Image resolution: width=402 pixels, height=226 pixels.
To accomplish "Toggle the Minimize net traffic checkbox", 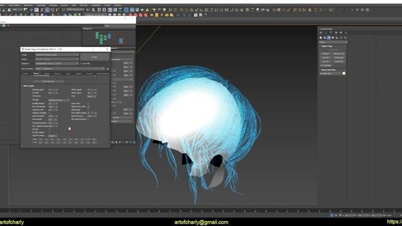I will tap(89, 107).
